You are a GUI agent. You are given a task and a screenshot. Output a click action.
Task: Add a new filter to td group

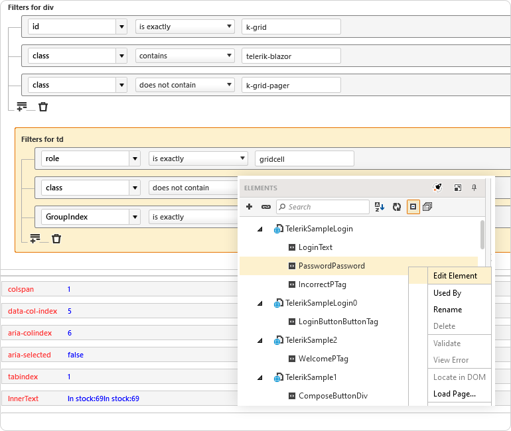pyautogui.click(x=35, y=239)
